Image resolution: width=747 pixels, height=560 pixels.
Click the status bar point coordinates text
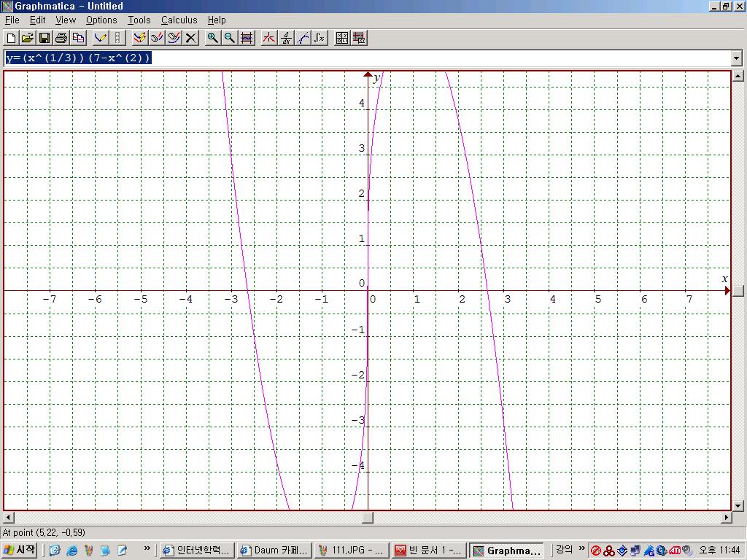click(x=44, y=532)
